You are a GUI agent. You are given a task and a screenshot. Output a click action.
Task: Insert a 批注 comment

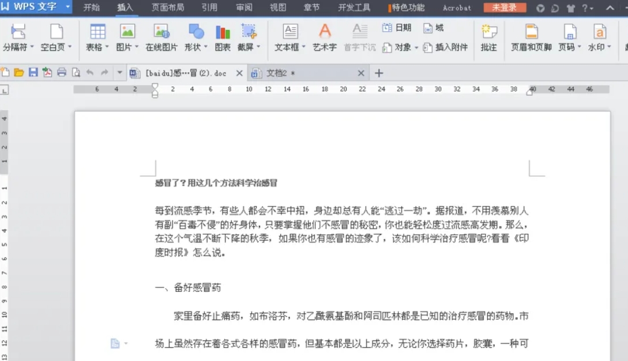point(489,37)
